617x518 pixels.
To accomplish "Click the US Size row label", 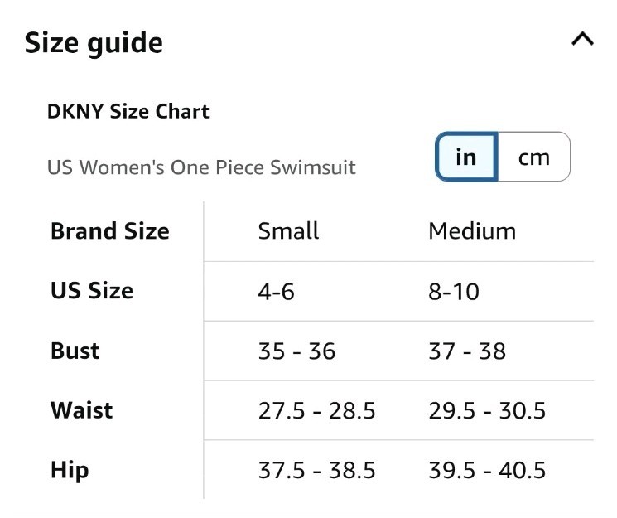I will click(92, 291).
